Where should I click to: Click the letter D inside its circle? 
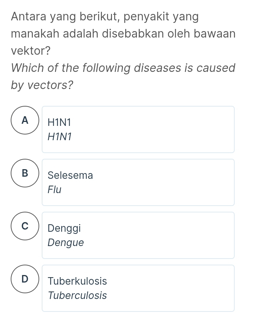click(25, 279)
